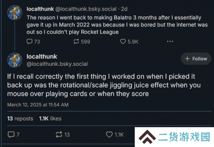The height and width of the screenshot is (147, 214).
Task: Repost the first post showing 599 reposts
Action: [76, 42]
